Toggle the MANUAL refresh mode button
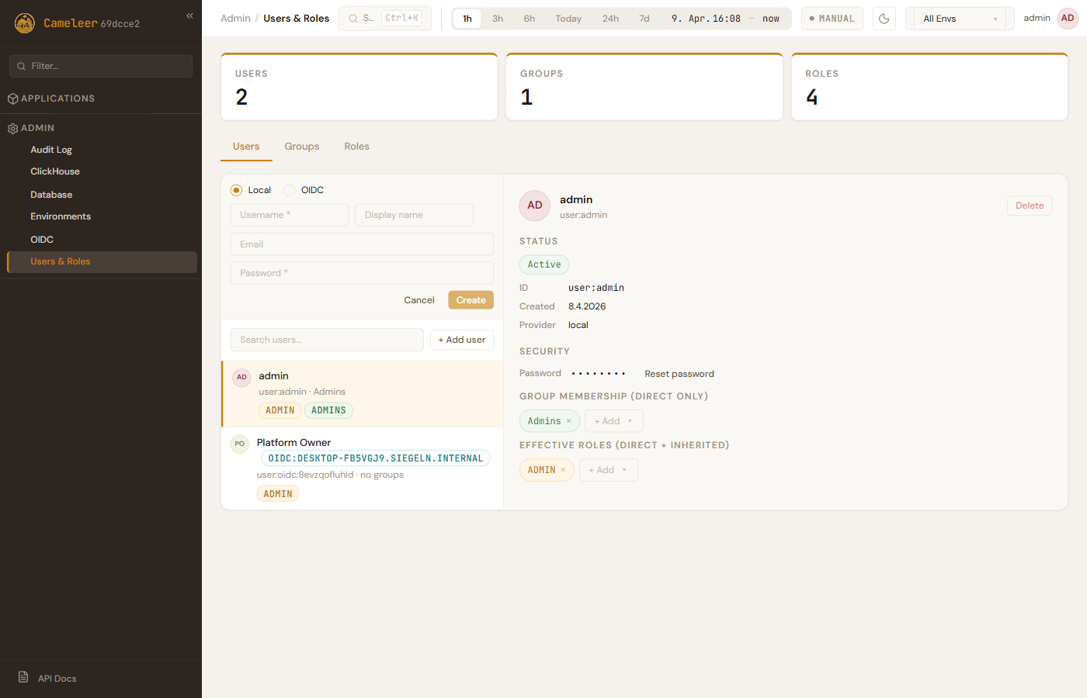This screenshot has width=1087, height=698. pos(832,19)
